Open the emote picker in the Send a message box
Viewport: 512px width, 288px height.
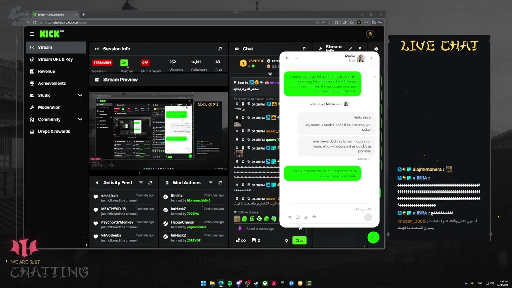[x=301, y=229]
